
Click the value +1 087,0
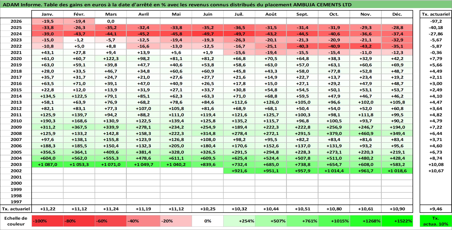click(x=48, y=164)
